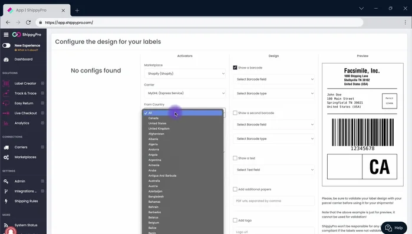Click the label preview image
The image size is (412, 234).
[x=362, y=125]
